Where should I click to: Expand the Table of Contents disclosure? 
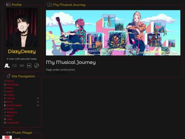coord(57,73)
